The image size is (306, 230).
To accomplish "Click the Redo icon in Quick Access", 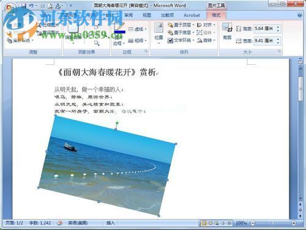I will 43,6.
